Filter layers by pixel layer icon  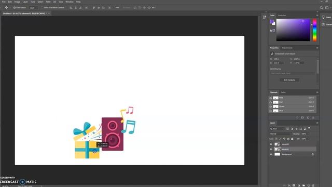tap(287, 129)
